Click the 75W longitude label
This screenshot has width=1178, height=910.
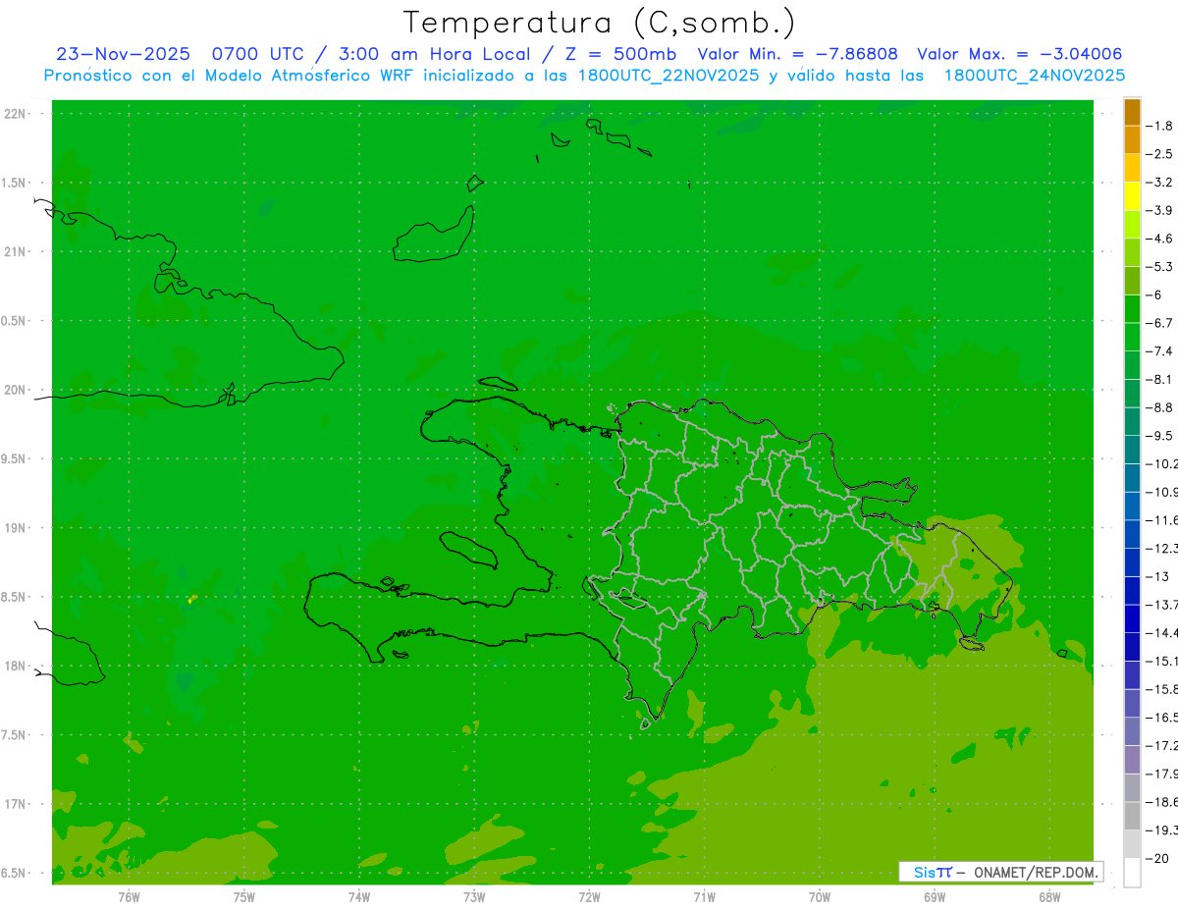[243, 895]
